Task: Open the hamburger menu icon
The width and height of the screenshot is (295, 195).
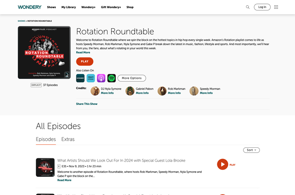Action: [276, 7]
